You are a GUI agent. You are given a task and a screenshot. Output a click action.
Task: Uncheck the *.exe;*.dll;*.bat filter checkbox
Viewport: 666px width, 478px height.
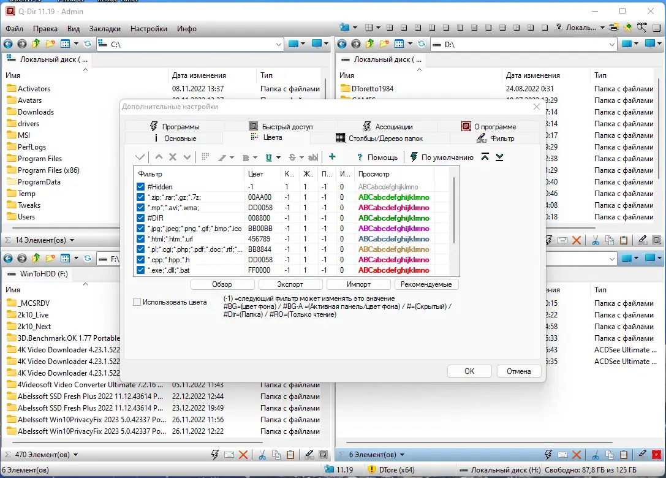point(140,270)
